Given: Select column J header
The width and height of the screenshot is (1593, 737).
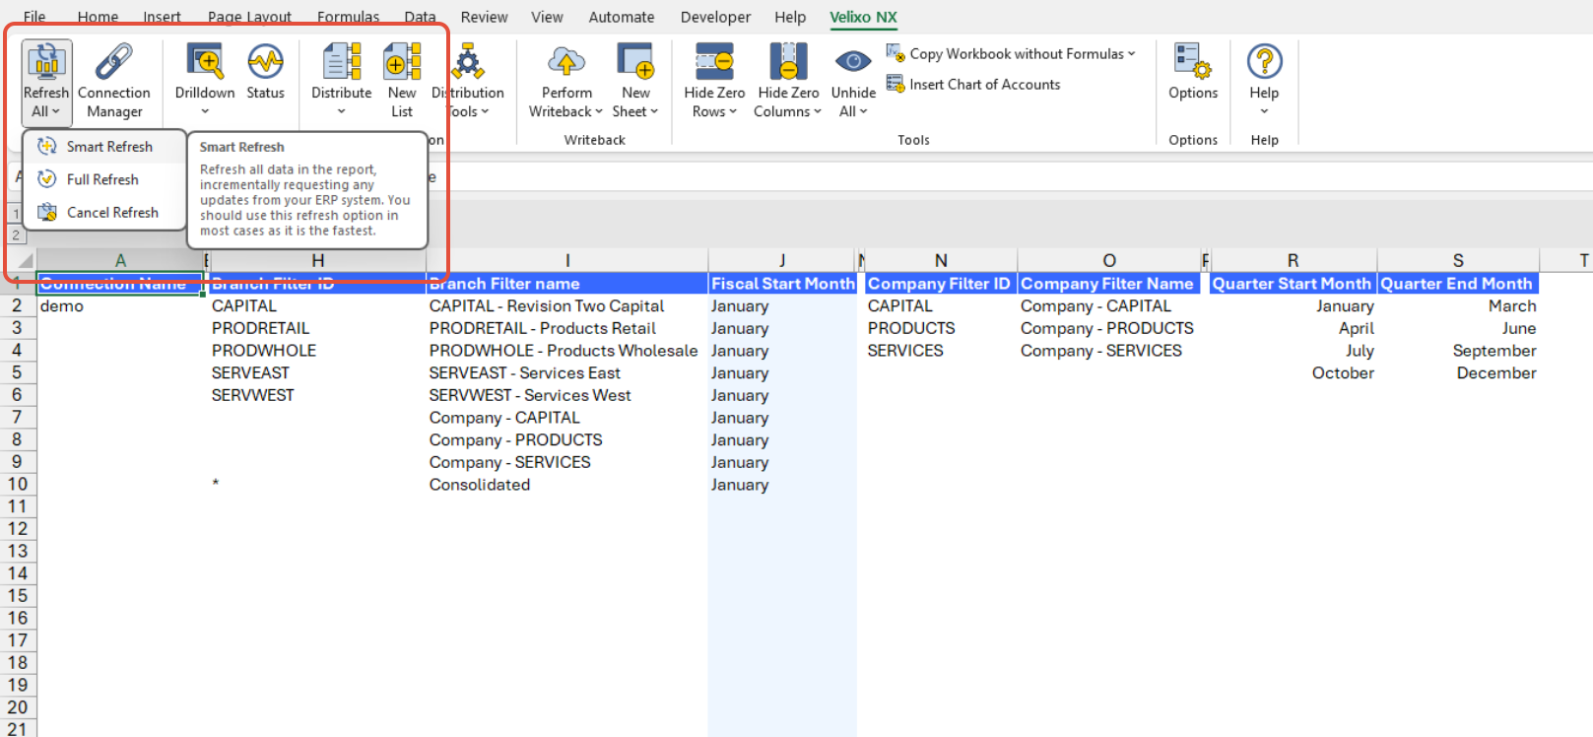Looking at the screenshot, I should 782,260.
